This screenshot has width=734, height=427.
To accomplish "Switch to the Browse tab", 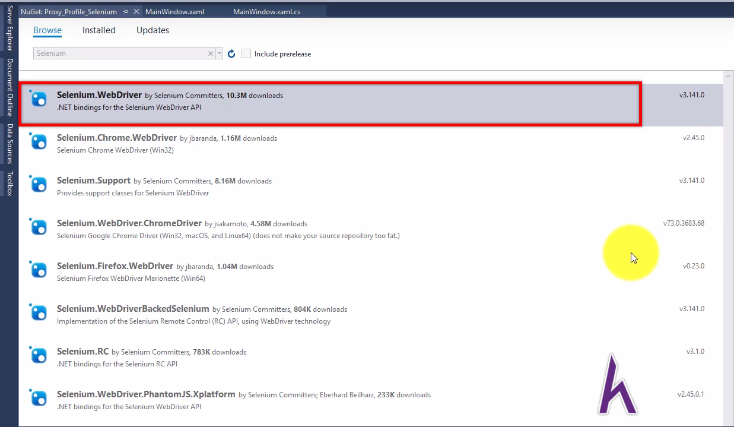I will pos(47,30).
